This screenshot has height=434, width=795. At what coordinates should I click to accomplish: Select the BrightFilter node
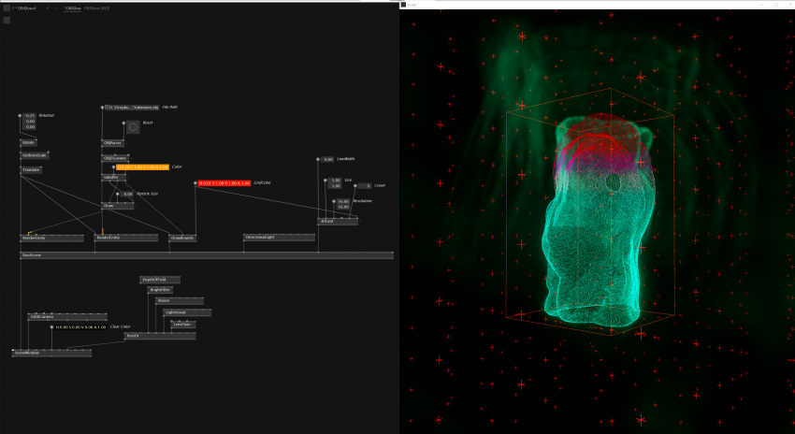click(160, 290)
